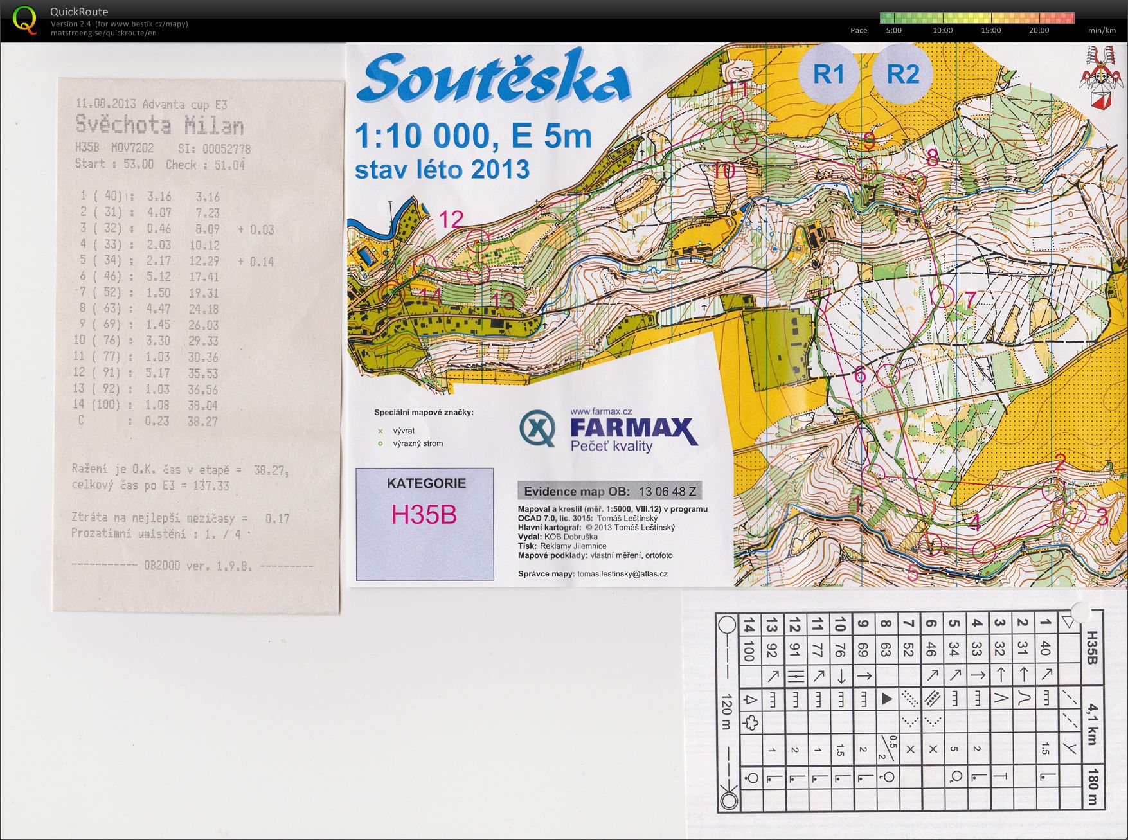
Task: Click the R2 circle badge on map
Action: point(903,74)
